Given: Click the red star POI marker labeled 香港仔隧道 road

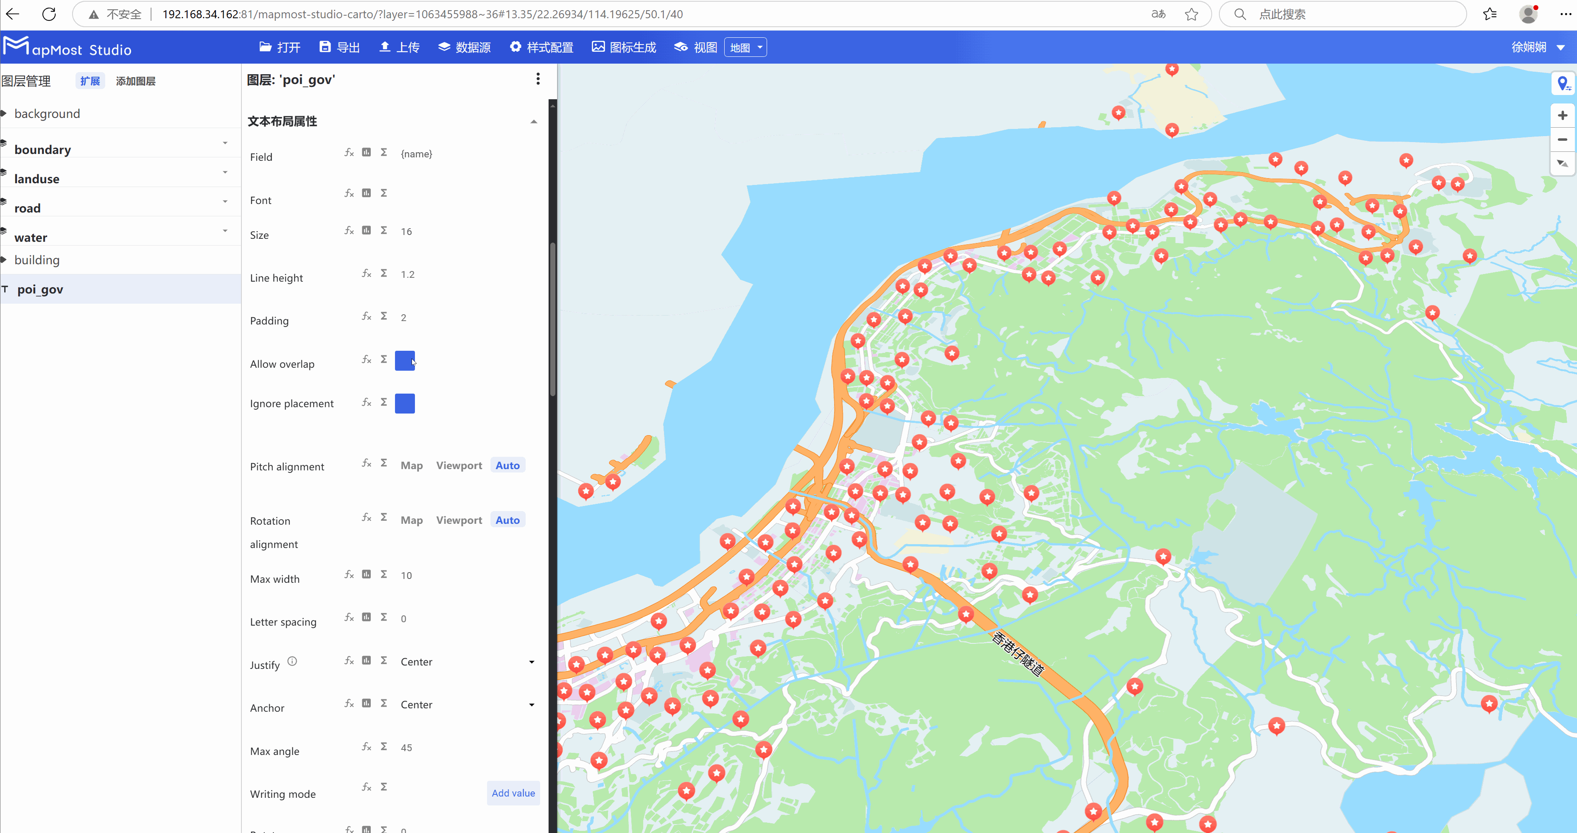Looking at the screenshot, I should [x=966, y=614].
